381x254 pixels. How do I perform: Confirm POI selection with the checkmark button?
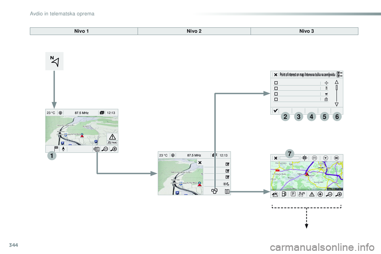point(275,111)
